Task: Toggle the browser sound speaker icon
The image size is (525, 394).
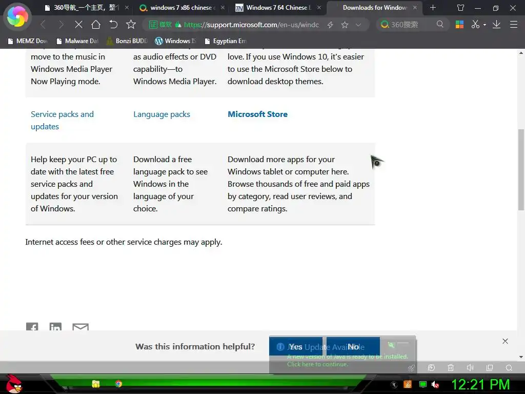Action: (470, 367)
